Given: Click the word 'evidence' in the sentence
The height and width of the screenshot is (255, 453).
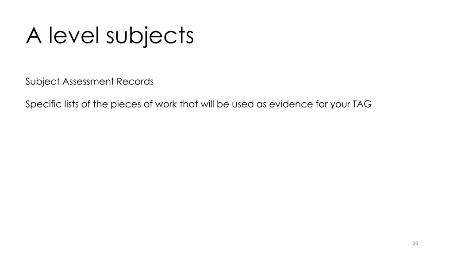Looking at the screenshot, I should click(x=288, y=104).
